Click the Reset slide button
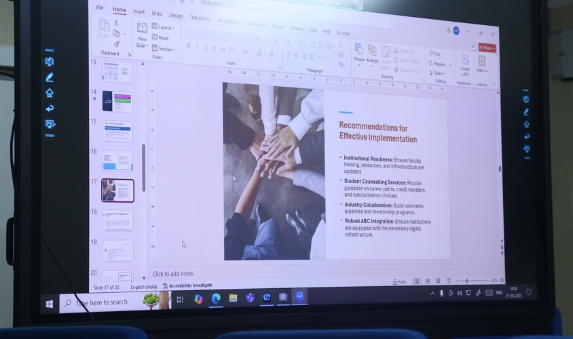Viewport: 573px width, 339px height. point(160,37)
